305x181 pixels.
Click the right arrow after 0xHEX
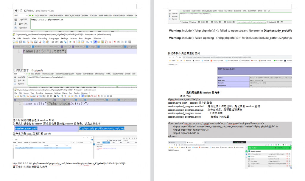207,22
